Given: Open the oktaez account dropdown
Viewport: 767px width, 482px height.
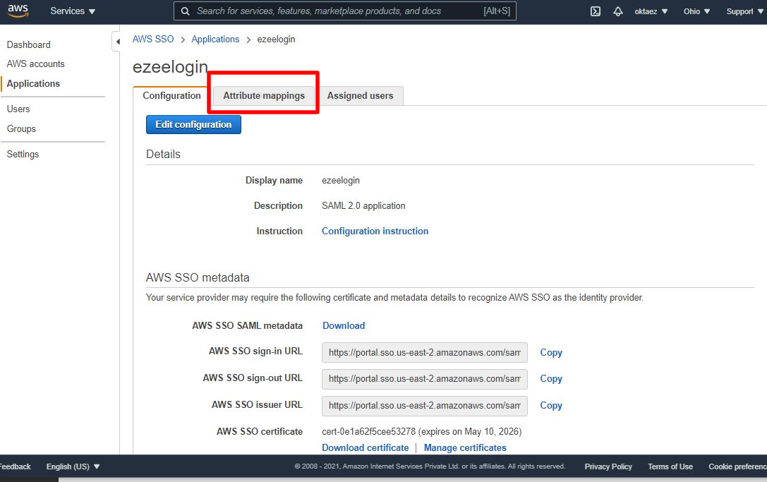Looking at the screenshot, I should pos(651,11).
